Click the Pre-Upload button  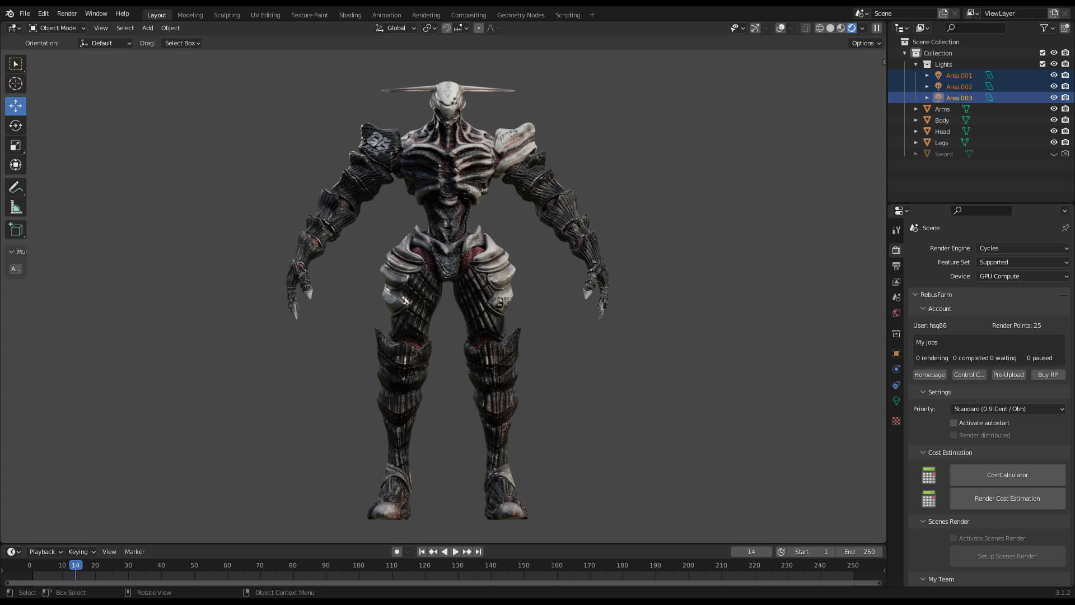point(1008,375)
